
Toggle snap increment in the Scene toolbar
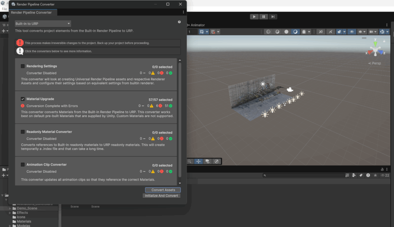(213, 32)
